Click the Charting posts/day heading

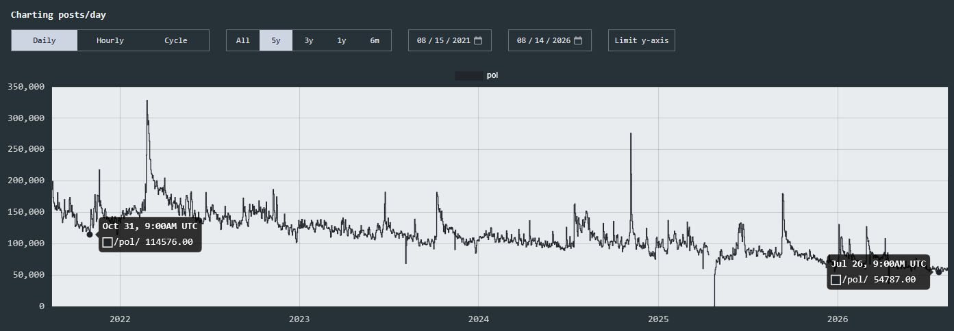[x=58, y=14]
